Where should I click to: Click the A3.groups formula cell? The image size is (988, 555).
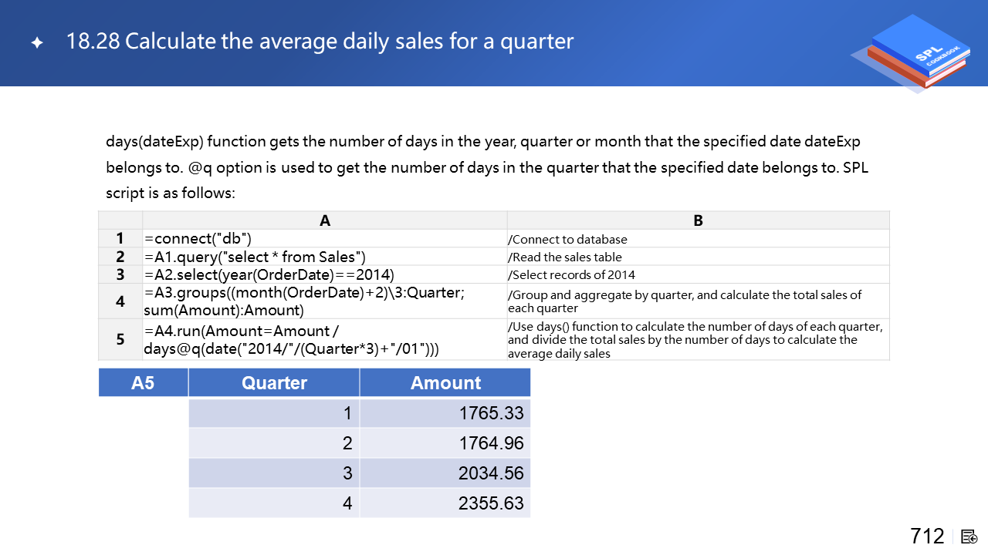(x=325, y=301)
